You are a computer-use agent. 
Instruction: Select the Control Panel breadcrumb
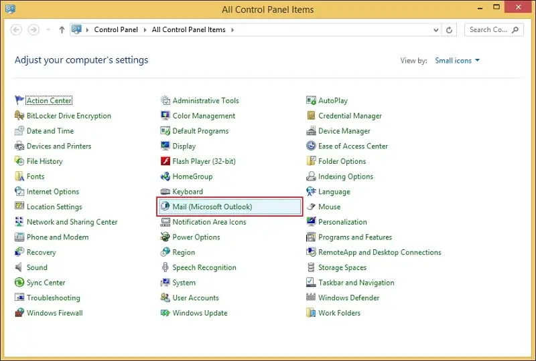[x=116, y=29]
